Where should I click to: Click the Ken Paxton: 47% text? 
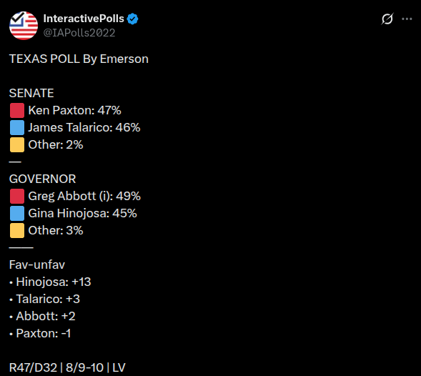[74, 110]
